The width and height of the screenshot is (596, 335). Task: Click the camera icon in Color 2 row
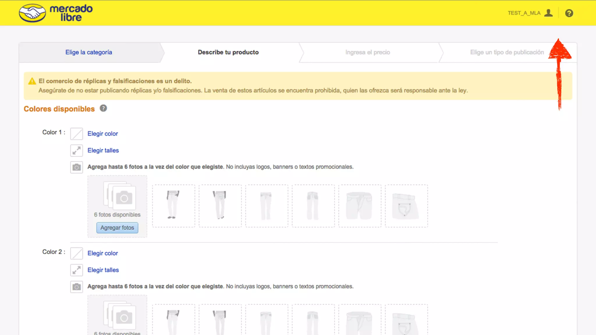pos(77,287)
